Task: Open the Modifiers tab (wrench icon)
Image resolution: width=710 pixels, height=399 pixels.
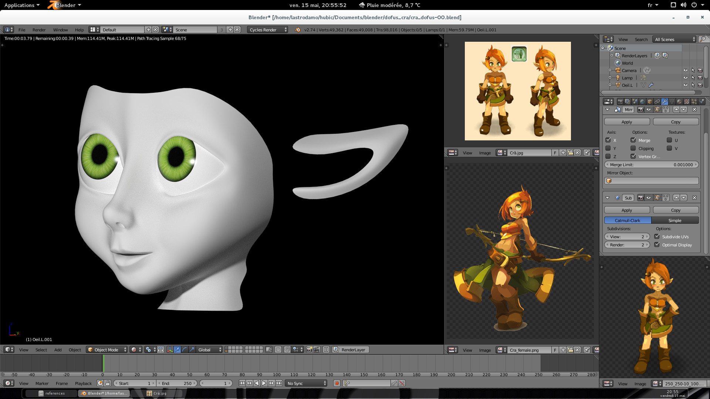Action: [665, 102]
